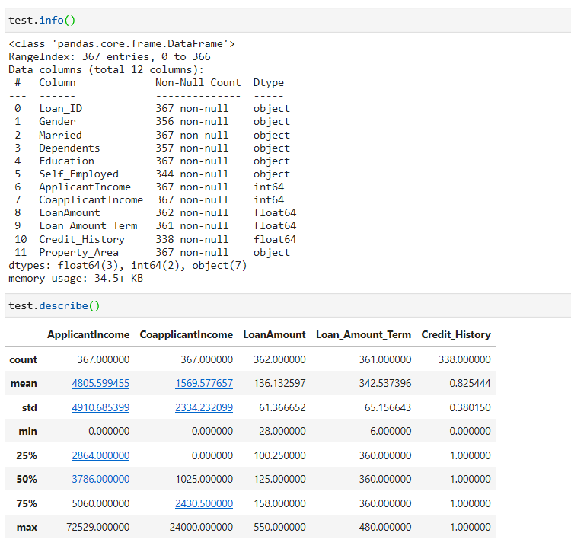The image size is (571, 549).
Task: Click the Dependents row in info output
Action: click(x=152, y=148)
